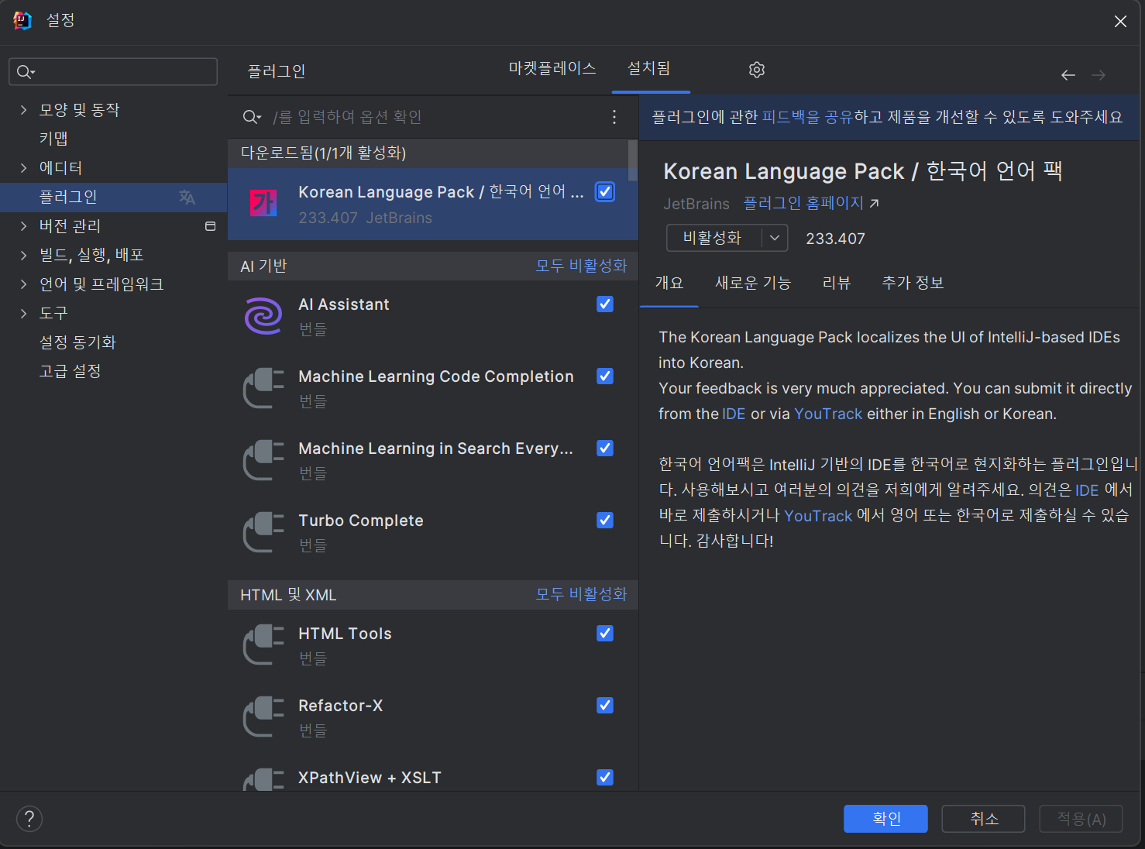Image resolution: width=1145 pixels, height=849 pixels.
Task: Open the 개요 tab
Action: coord(669,283)
